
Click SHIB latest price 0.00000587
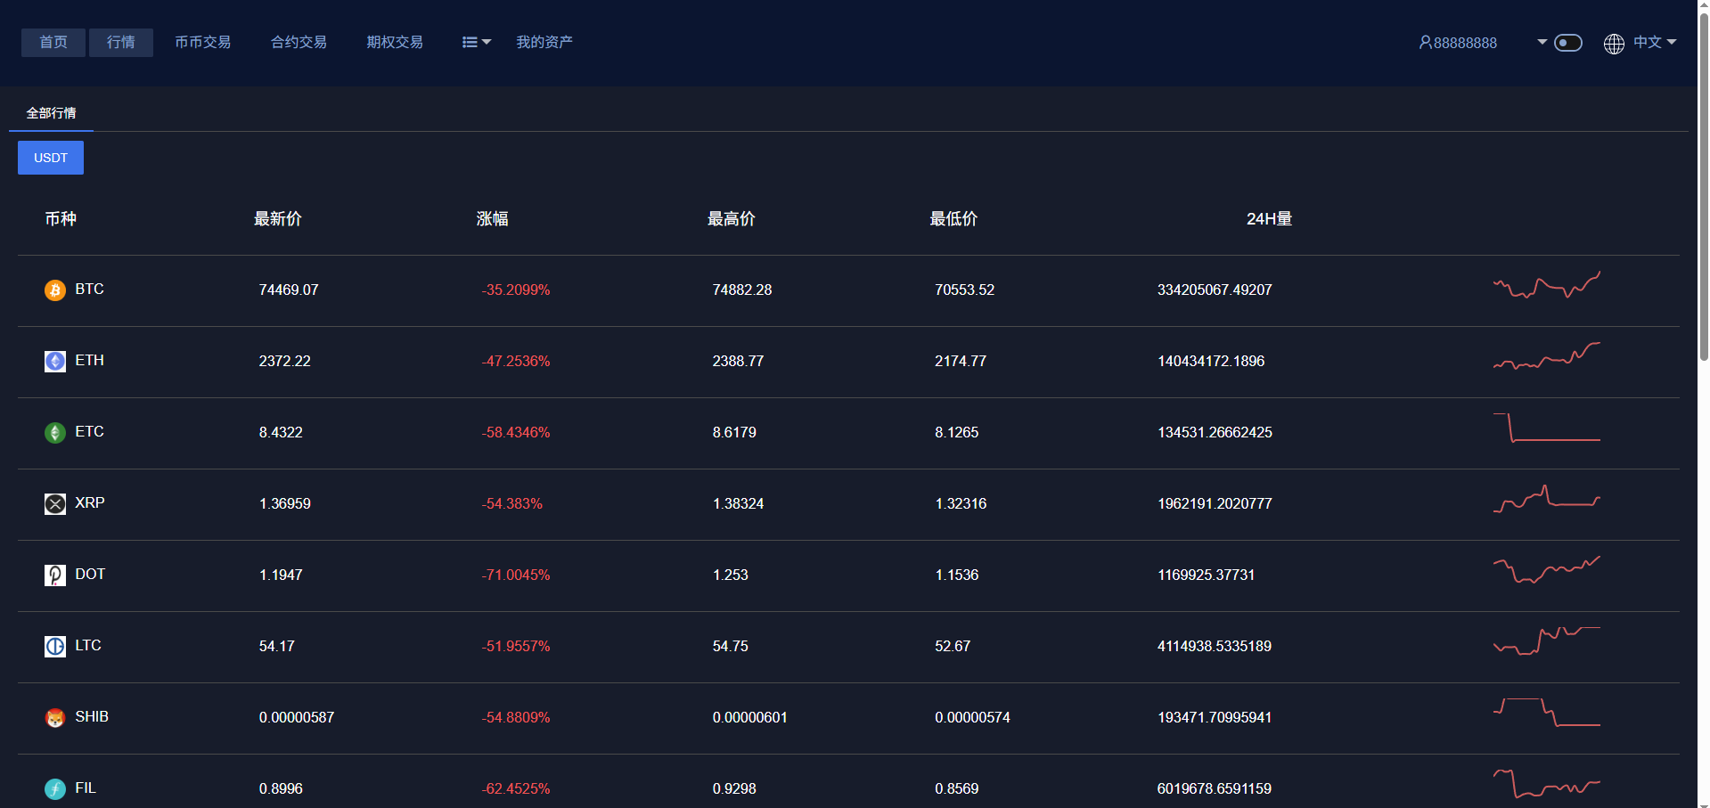click(x=297, y=718)
